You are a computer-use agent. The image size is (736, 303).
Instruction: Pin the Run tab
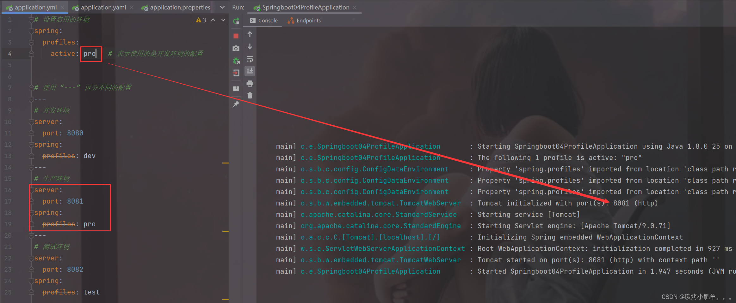click(236, 104)
